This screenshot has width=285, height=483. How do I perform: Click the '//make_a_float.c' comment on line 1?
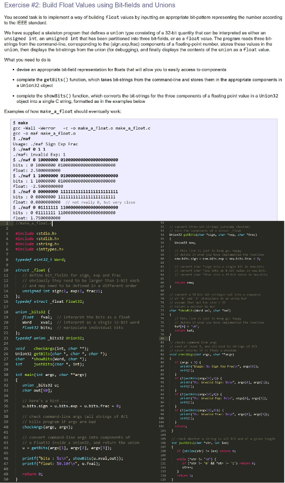point(33,223)
